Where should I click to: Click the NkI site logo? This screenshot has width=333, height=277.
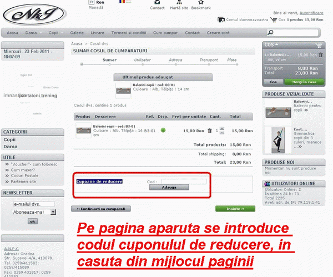(x=34, y=14)
